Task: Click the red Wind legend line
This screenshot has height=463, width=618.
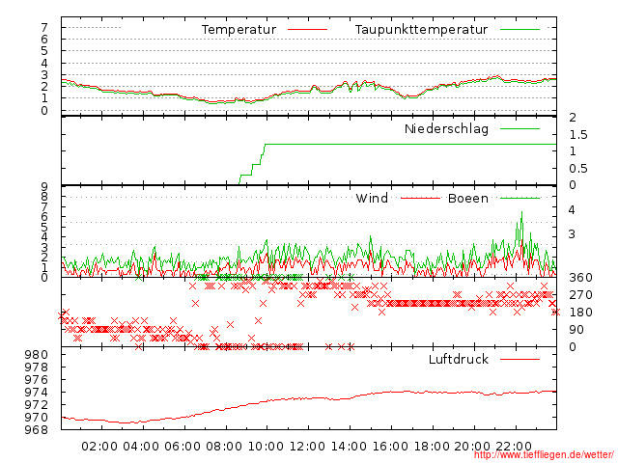Action: (420, 198)
